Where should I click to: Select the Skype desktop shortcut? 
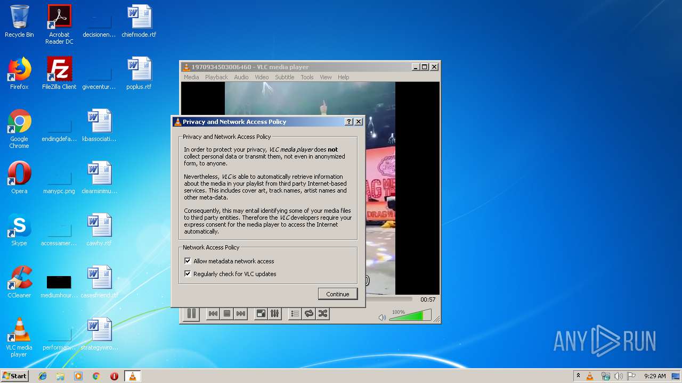[x=19, y=230]
